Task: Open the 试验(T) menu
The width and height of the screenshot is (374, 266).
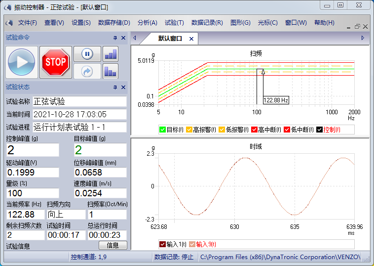Action: tap(174, 23)
